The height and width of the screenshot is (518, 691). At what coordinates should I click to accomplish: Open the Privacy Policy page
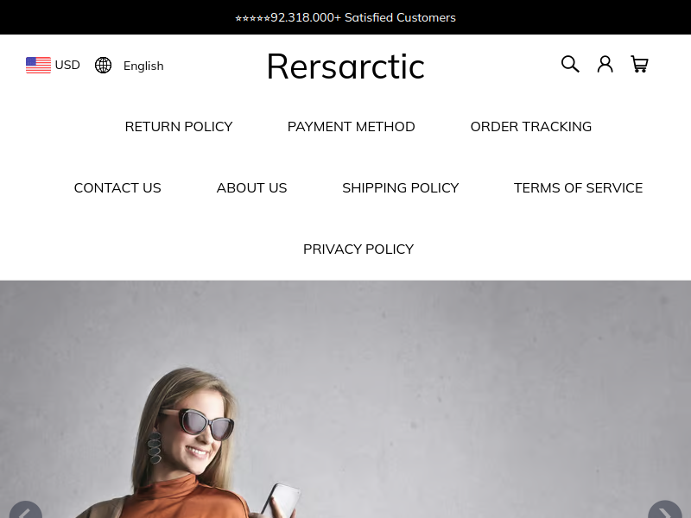[358, 249]
